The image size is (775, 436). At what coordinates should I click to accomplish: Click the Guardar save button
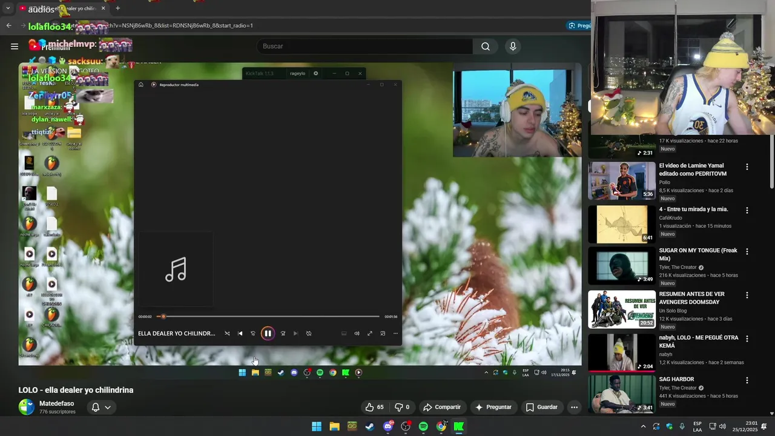point(541,407)
